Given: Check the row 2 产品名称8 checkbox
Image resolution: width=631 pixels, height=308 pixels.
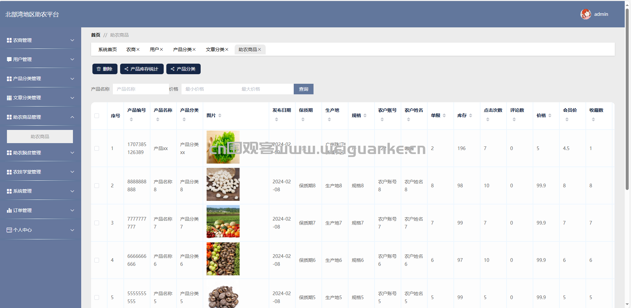Looking at the screenshot, I should click(x=97, y=186).
